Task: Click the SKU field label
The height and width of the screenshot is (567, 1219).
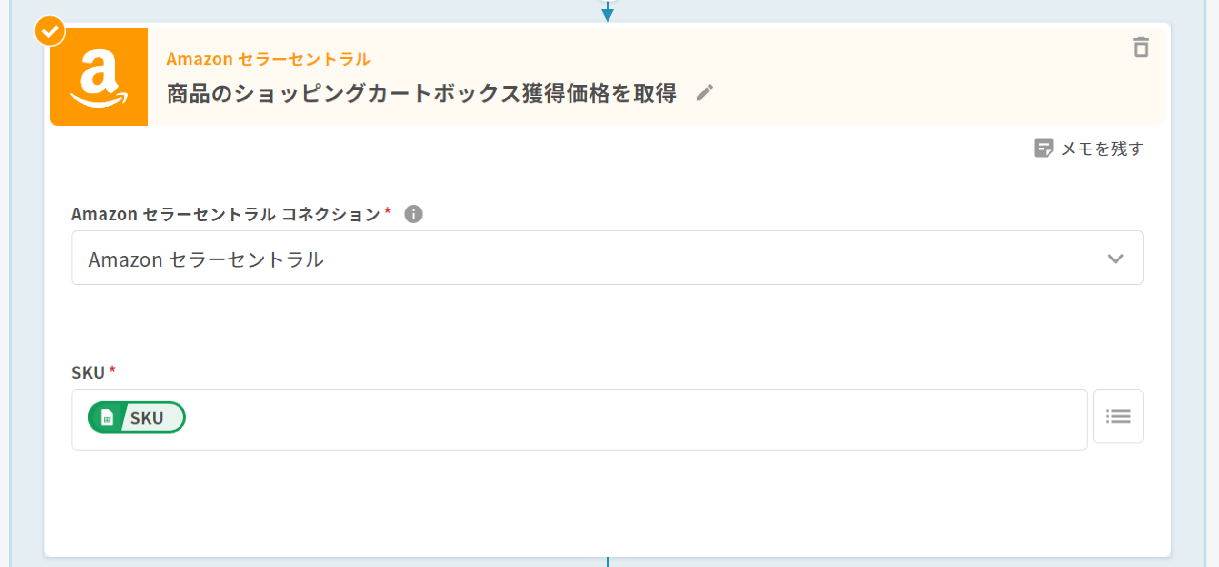Action: [88, 373]
